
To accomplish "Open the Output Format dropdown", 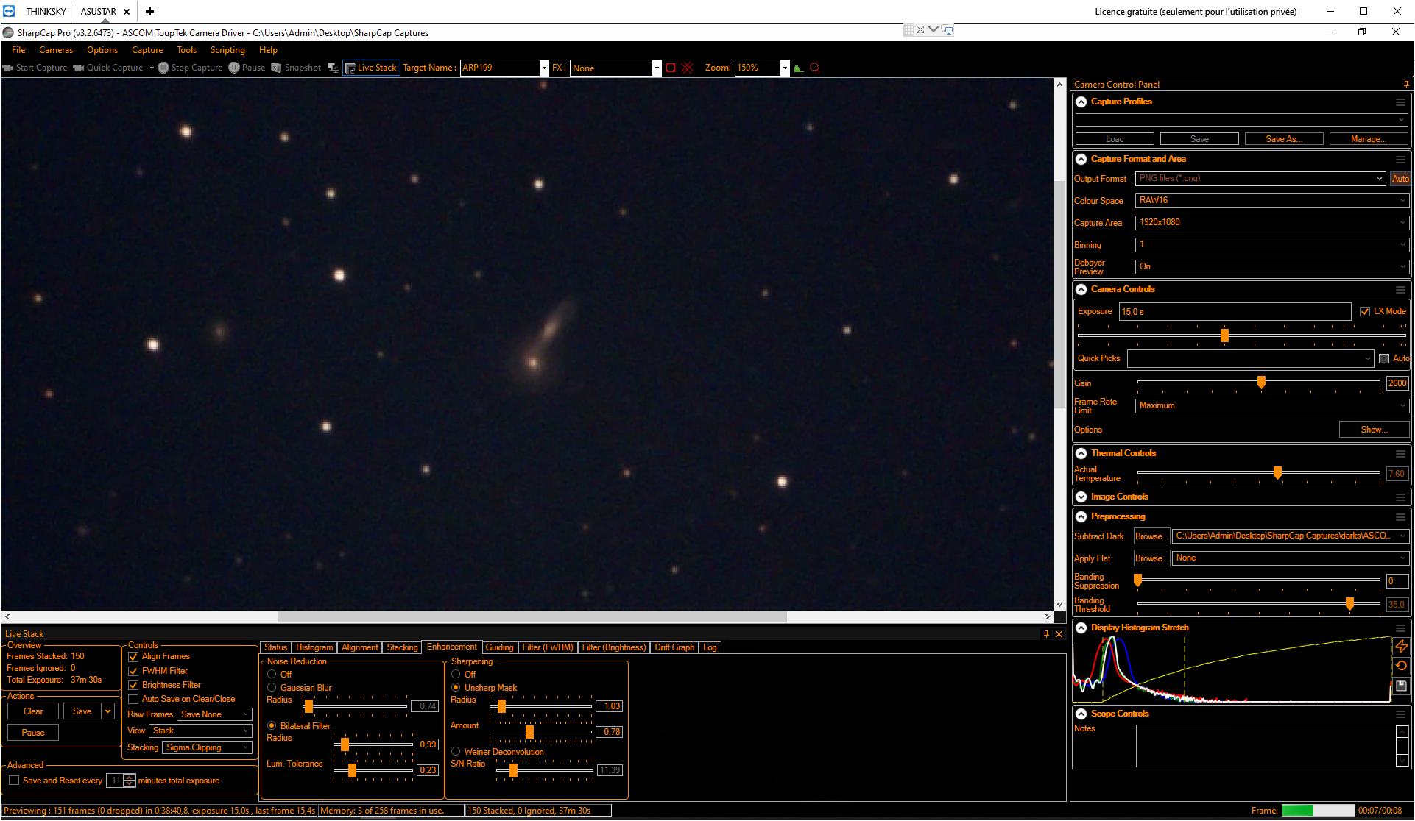I will tap(1260, 179).
